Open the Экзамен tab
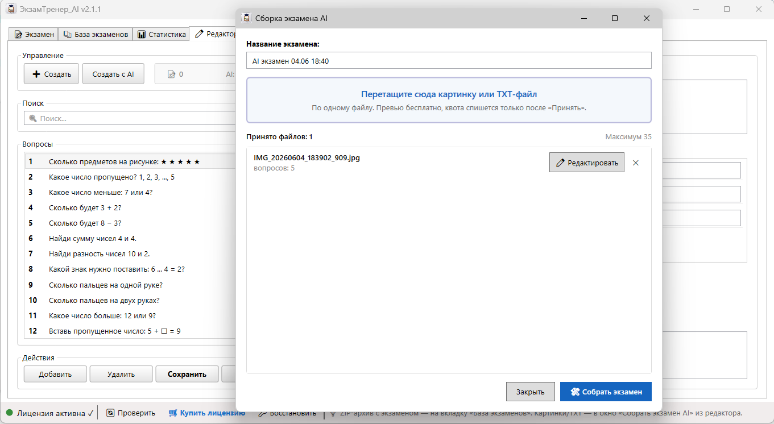Screen dimensions: 774x424 34,34
